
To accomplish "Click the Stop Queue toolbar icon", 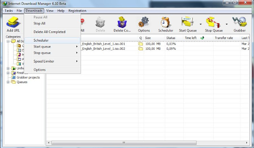I will click(x=213, y=22).
